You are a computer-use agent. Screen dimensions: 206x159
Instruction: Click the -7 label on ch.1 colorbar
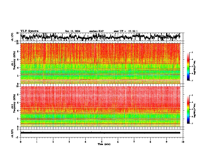pyautogui.click(x=192, y=81)
